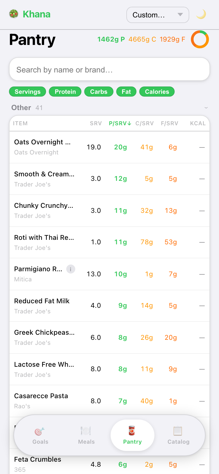Tap the Pantry can icon
This screenshot has width=219, height=474.
132,430
